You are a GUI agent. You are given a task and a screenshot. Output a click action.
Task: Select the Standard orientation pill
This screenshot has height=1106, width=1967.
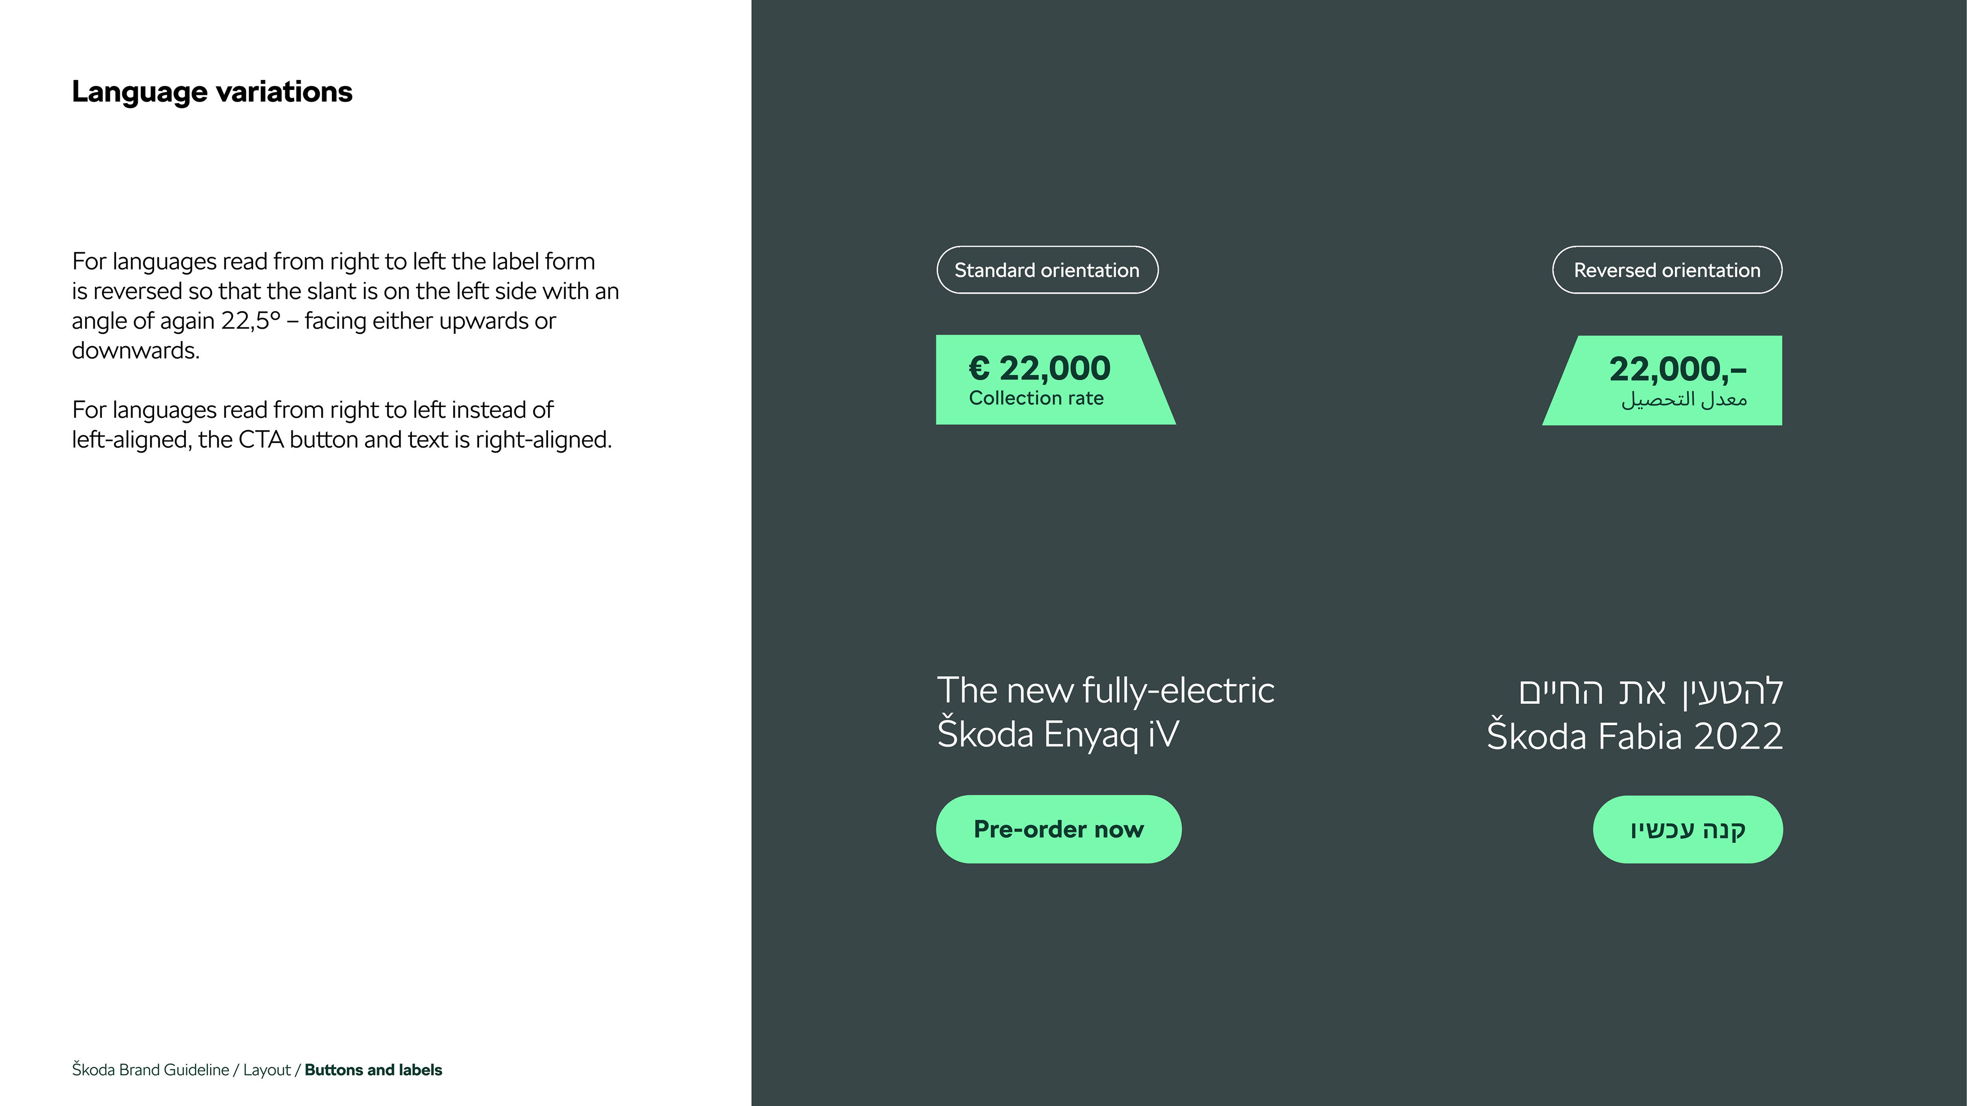1047,270
